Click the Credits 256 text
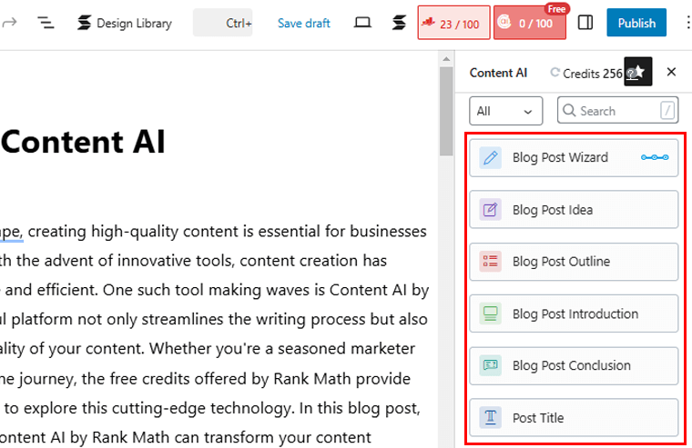 coord(592,73)
